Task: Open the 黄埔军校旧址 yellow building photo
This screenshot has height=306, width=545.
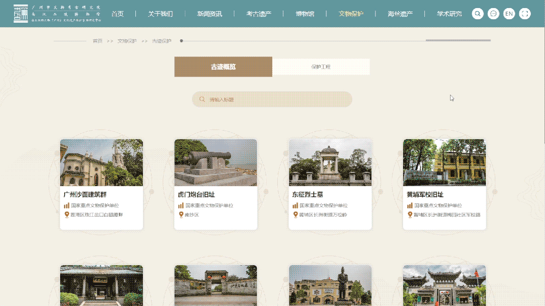Action: pos(444,162)
